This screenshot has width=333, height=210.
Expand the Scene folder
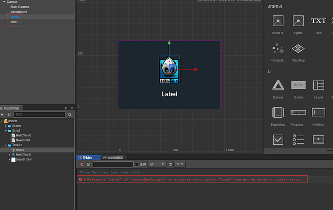5,126
